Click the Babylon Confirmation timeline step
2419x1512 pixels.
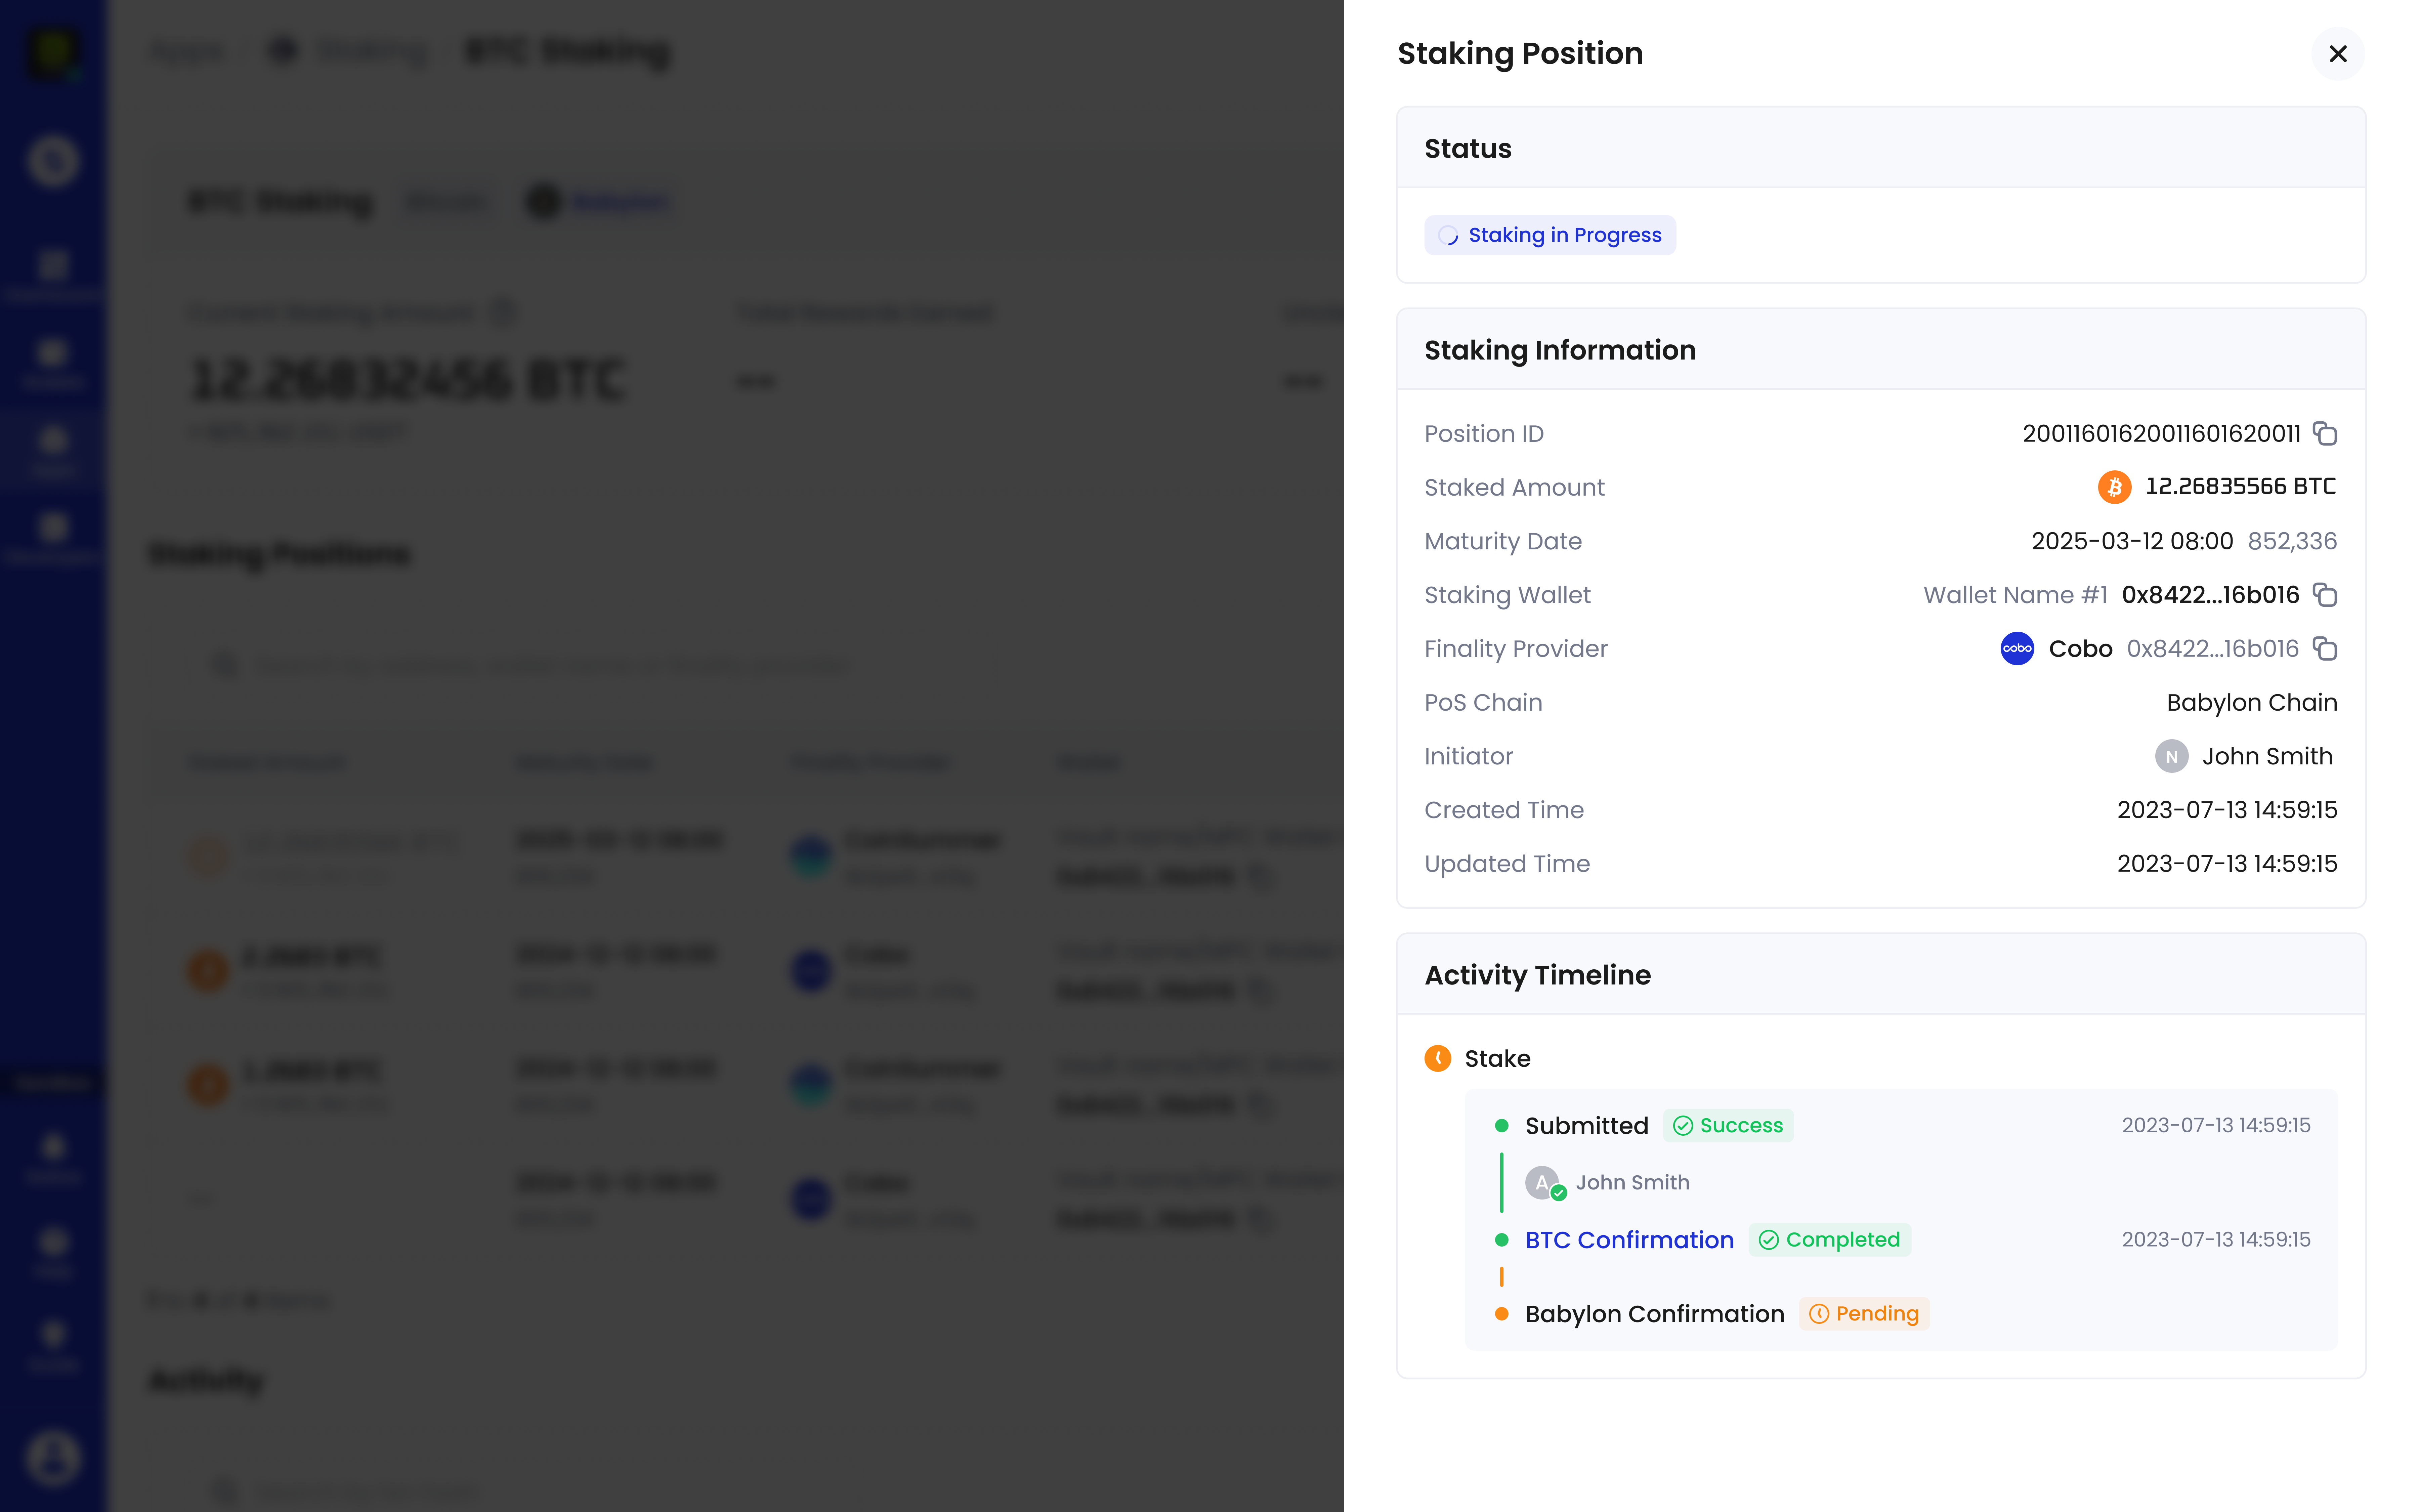click(x=1654, y=1314)
